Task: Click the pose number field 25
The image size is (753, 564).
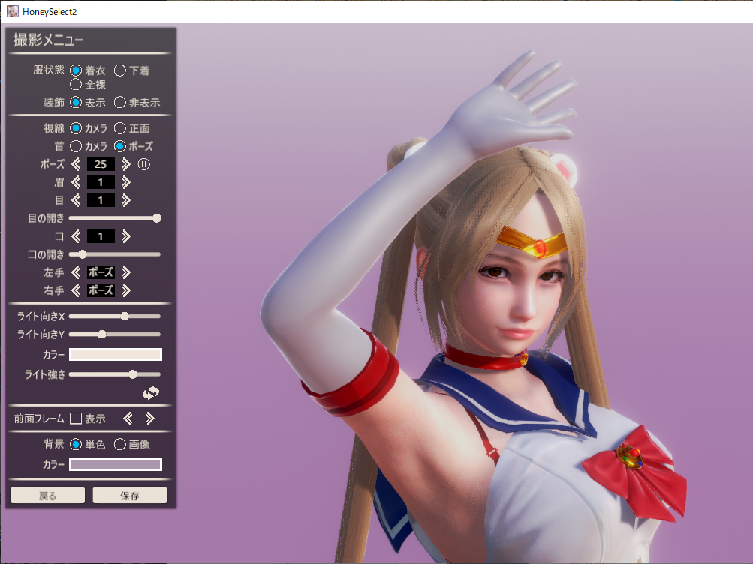Action: pyautogui.click(x=101, y=164)
